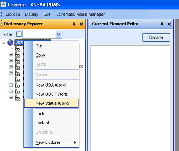The height and width of the screenshot is (151, 179).
Task: Click the AVEVA app icon in title bar
Action: (3, 5)
